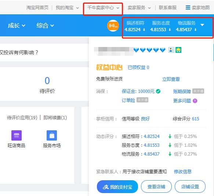Open 店铺设置 button

(190, 187)
